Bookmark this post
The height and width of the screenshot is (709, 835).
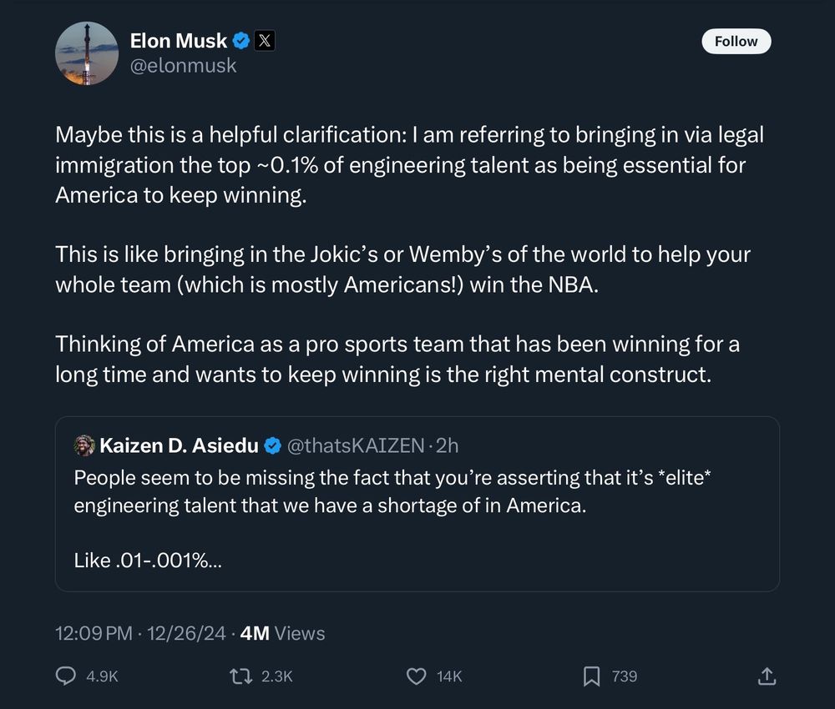(x=591, y=676)
